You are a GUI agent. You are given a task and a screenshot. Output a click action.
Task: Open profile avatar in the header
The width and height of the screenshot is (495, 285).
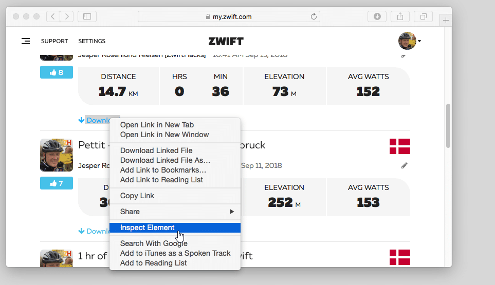407,41
